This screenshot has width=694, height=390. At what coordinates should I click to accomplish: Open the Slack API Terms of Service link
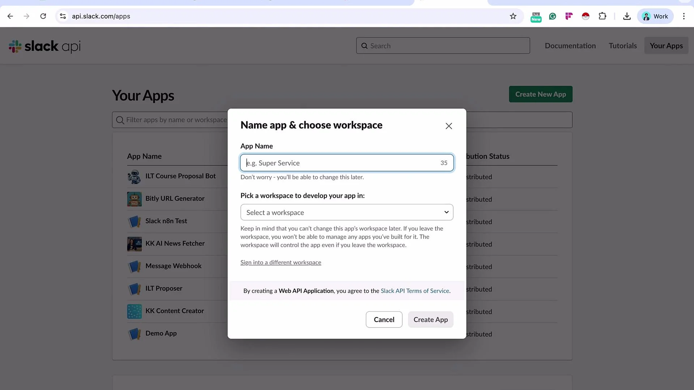click(x=415, y=291)
